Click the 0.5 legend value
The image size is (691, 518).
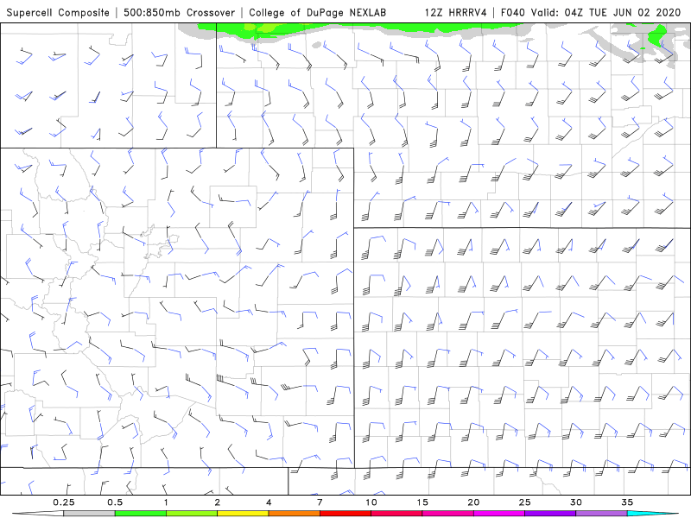(115, 502)
